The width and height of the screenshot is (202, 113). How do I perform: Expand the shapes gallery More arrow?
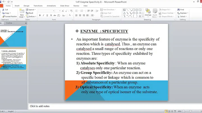[x=143, y=17]
